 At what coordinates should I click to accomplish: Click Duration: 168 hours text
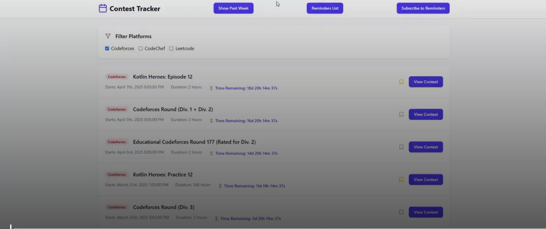pyautogui.click(x=193, y=185)
